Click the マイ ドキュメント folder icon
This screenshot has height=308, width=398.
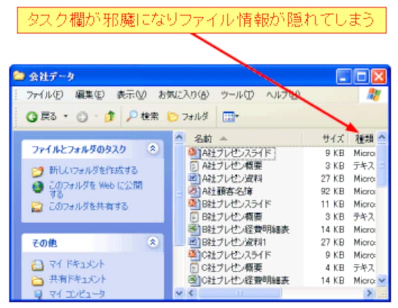pyautogui.click(x=38, y=265)
